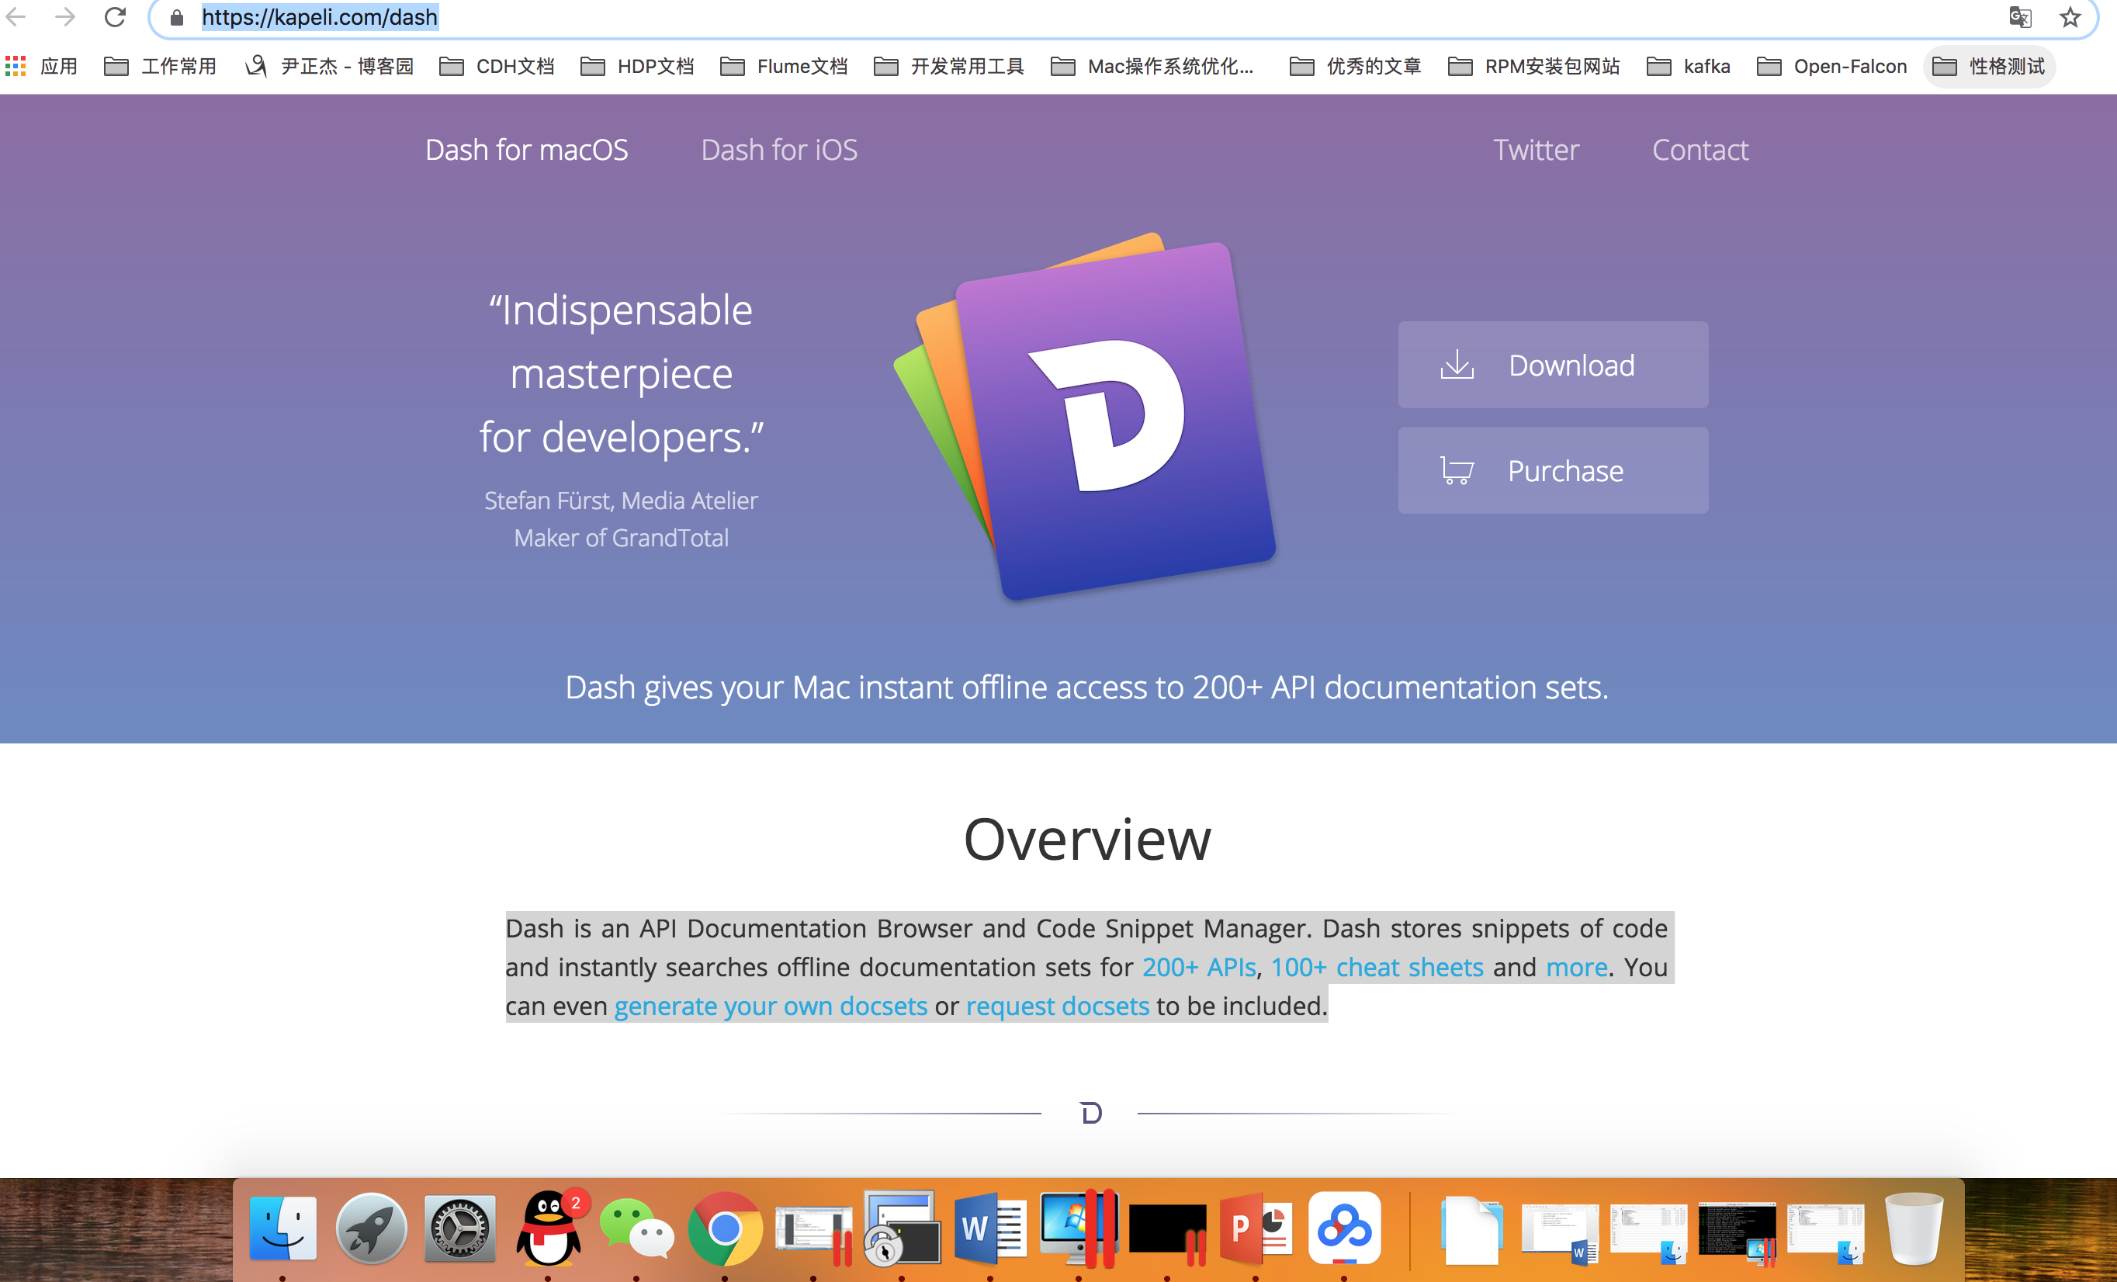Open the CDH文档 bookmark folder
Viewport: 2117px width, 1282px height.
coord(497,66)
